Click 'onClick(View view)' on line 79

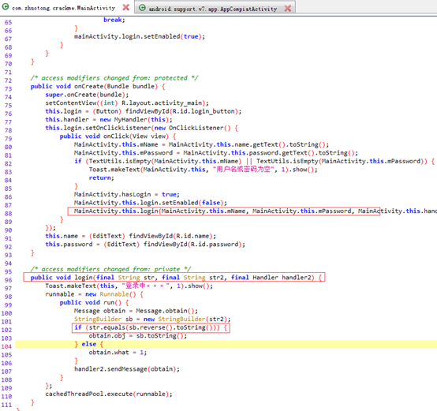coord(136,136)
